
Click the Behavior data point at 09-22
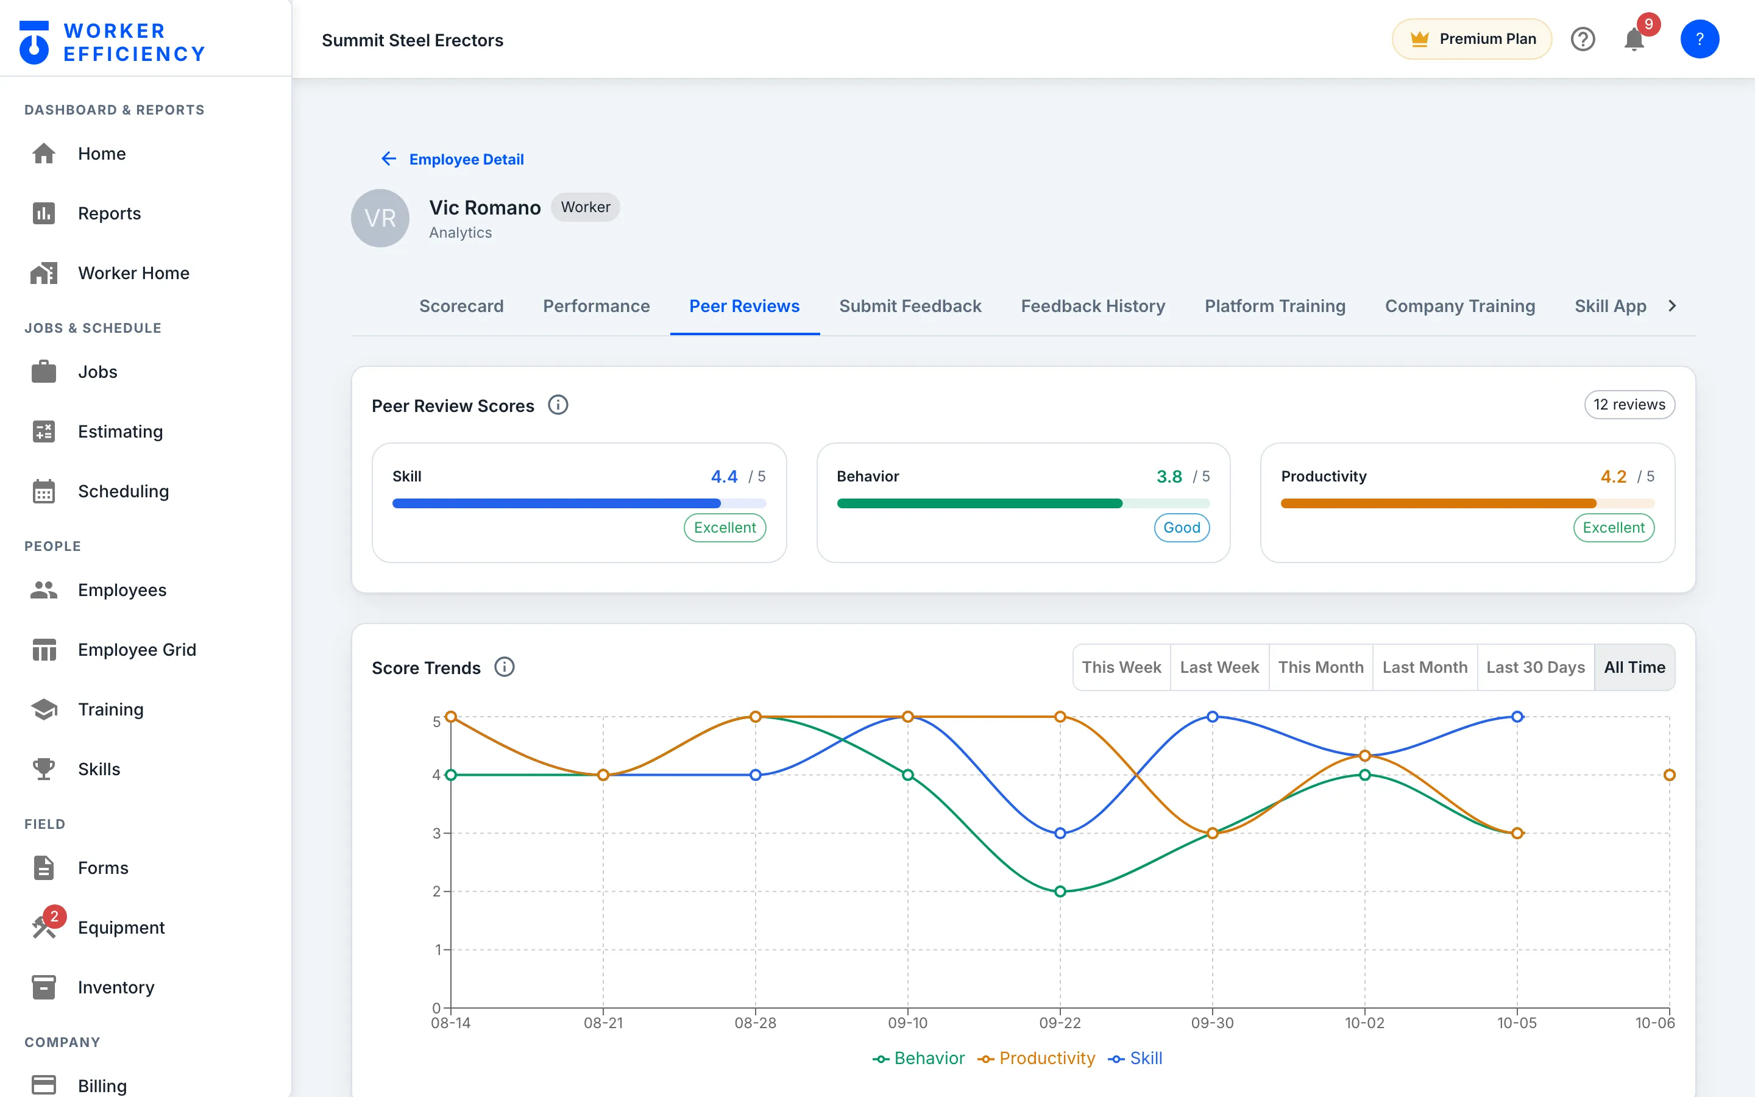[1060, 892]
